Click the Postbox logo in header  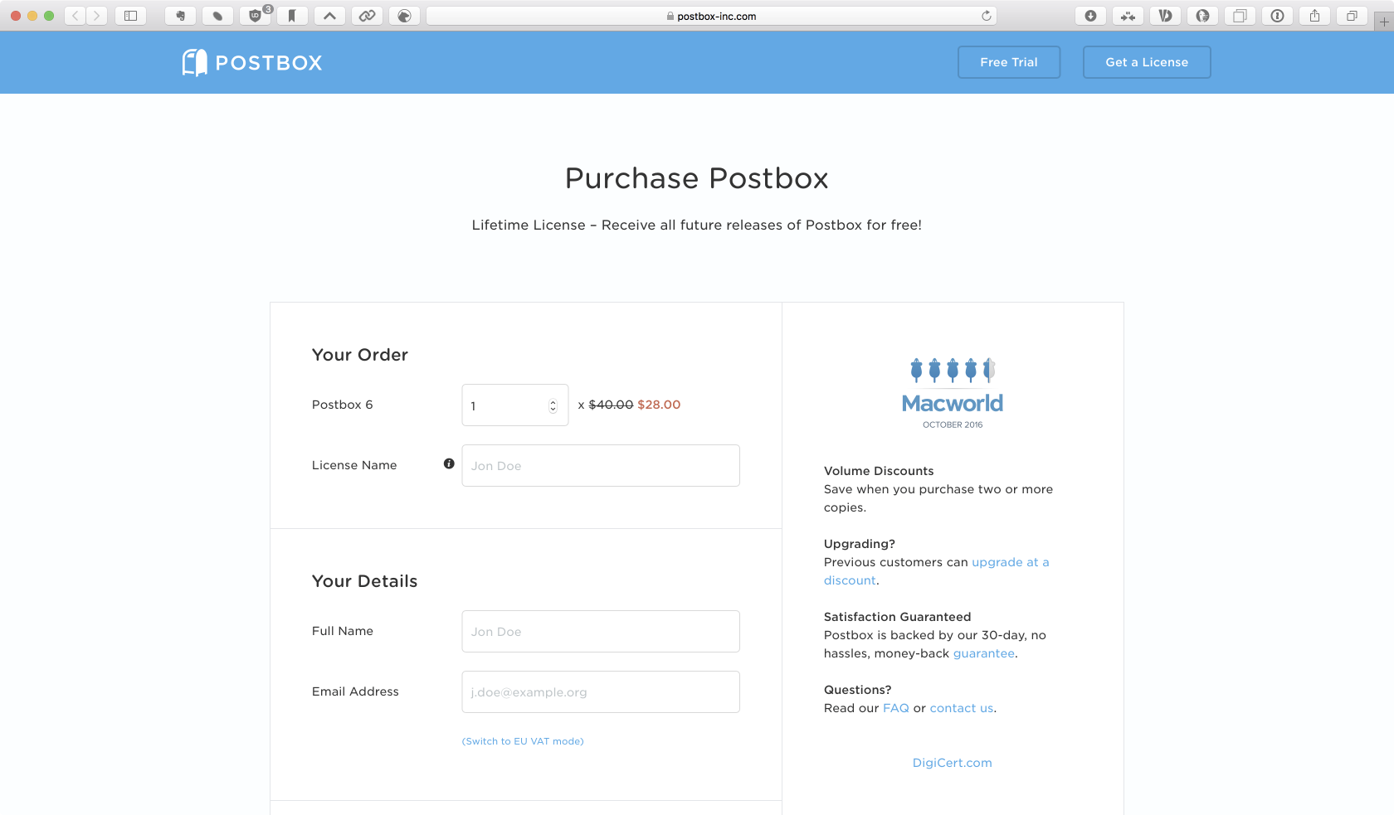pos(252,62)
